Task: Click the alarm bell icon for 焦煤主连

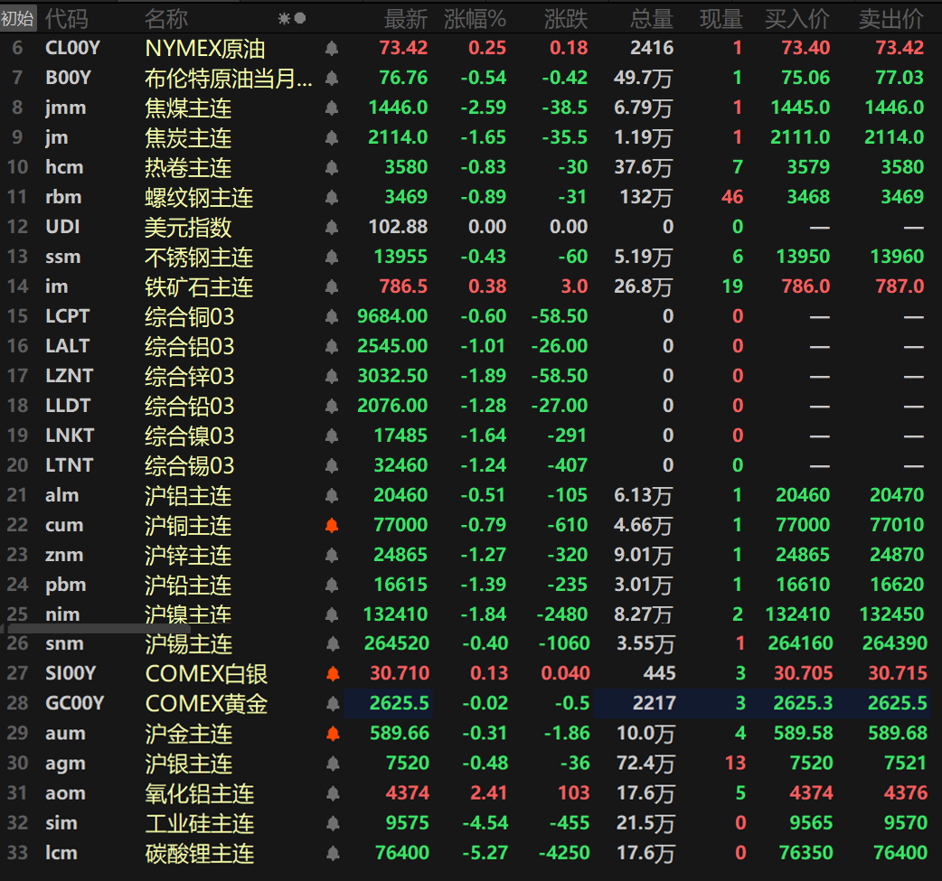Action: (x=331, y=108)
